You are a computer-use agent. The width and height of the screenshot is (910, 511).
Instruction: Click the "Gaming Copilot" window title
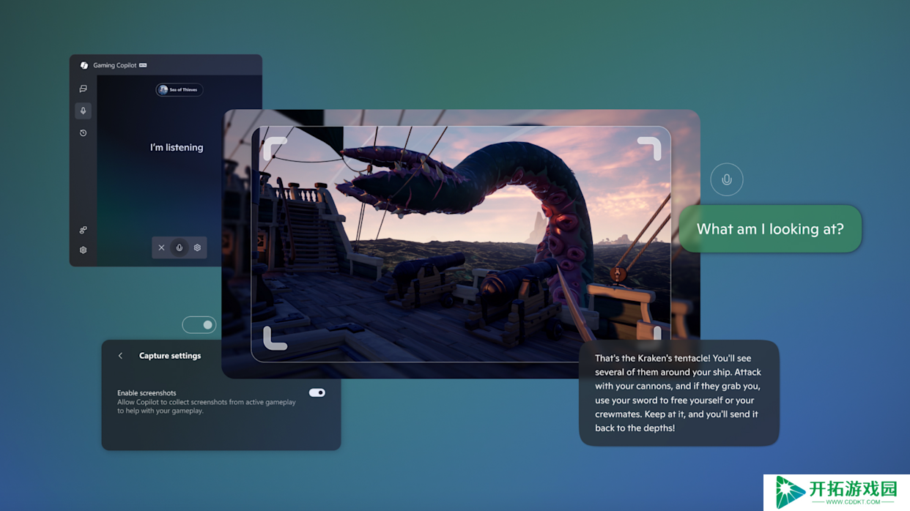pyautogui.click(x=115, y=65)
